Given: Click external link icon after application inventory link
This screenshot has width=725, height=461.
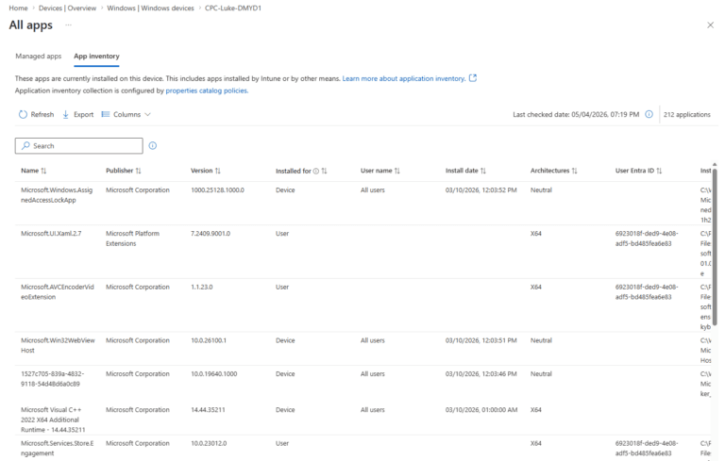Looking at the screenshot, I should 473,78.
